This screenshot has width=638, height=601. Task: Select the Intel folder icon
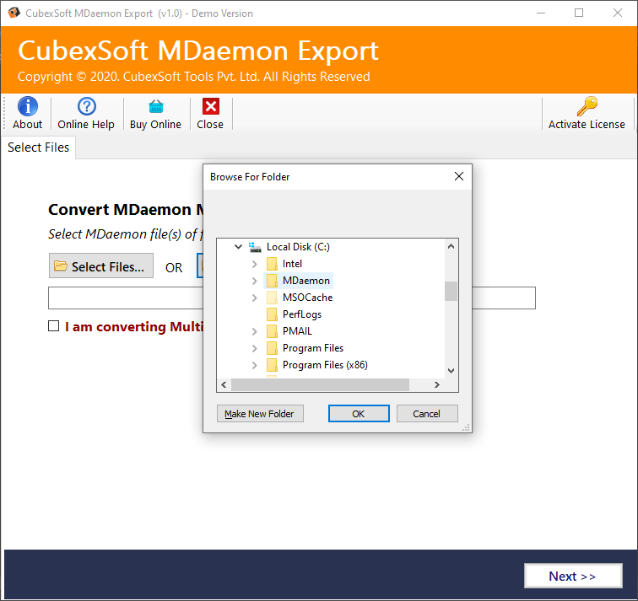(x=272, y=264)
